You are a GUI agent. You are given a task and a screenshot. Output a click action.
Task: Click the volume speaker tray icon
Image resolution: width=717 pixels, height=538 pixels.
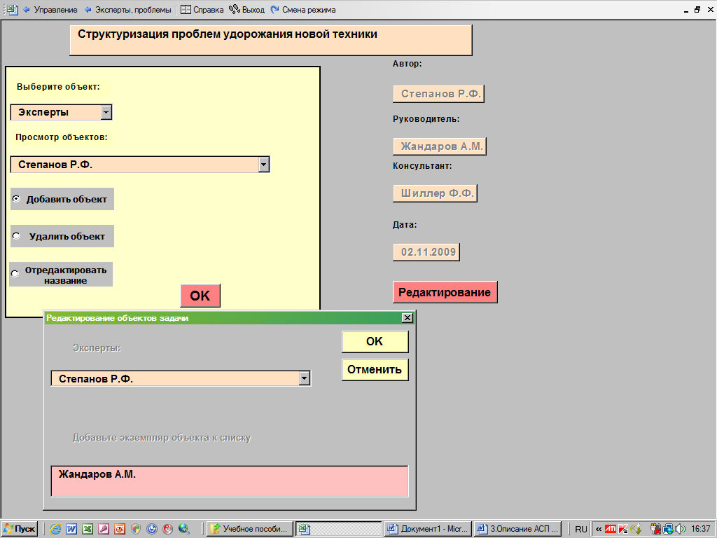pos(680,529)
